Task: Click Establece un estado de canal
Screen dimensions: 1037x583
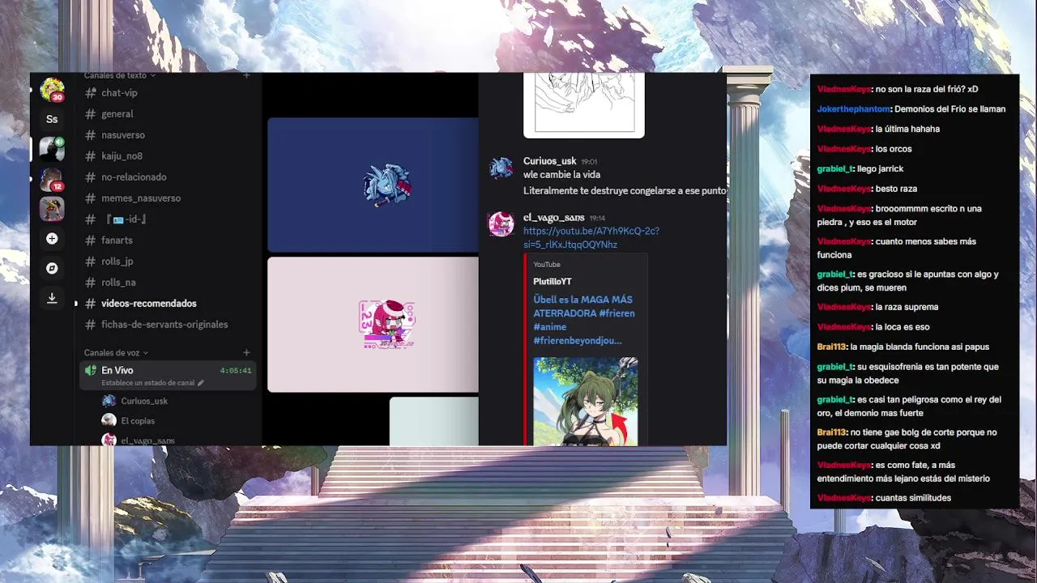Action: pos(147,383)
